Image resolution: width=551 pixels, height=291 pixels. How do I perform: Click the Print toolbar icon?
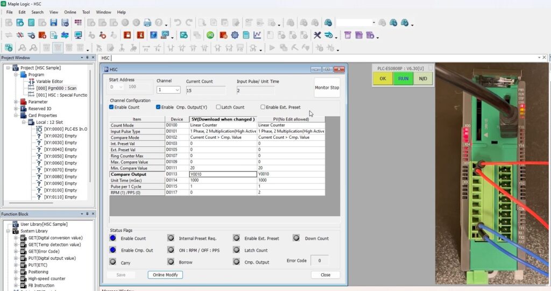pos(147,23)
